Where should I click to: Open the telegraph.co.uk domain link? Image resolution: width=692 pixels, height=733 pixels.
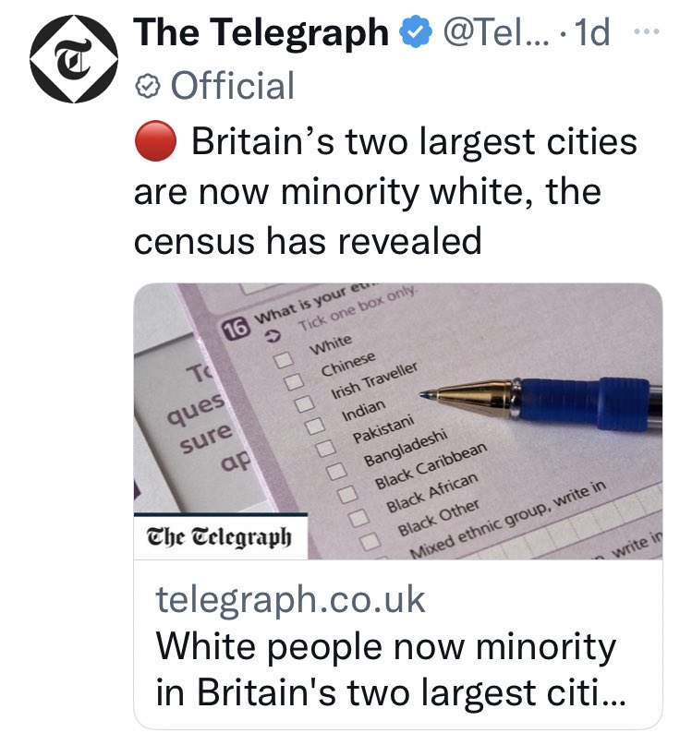click(290, 600)
